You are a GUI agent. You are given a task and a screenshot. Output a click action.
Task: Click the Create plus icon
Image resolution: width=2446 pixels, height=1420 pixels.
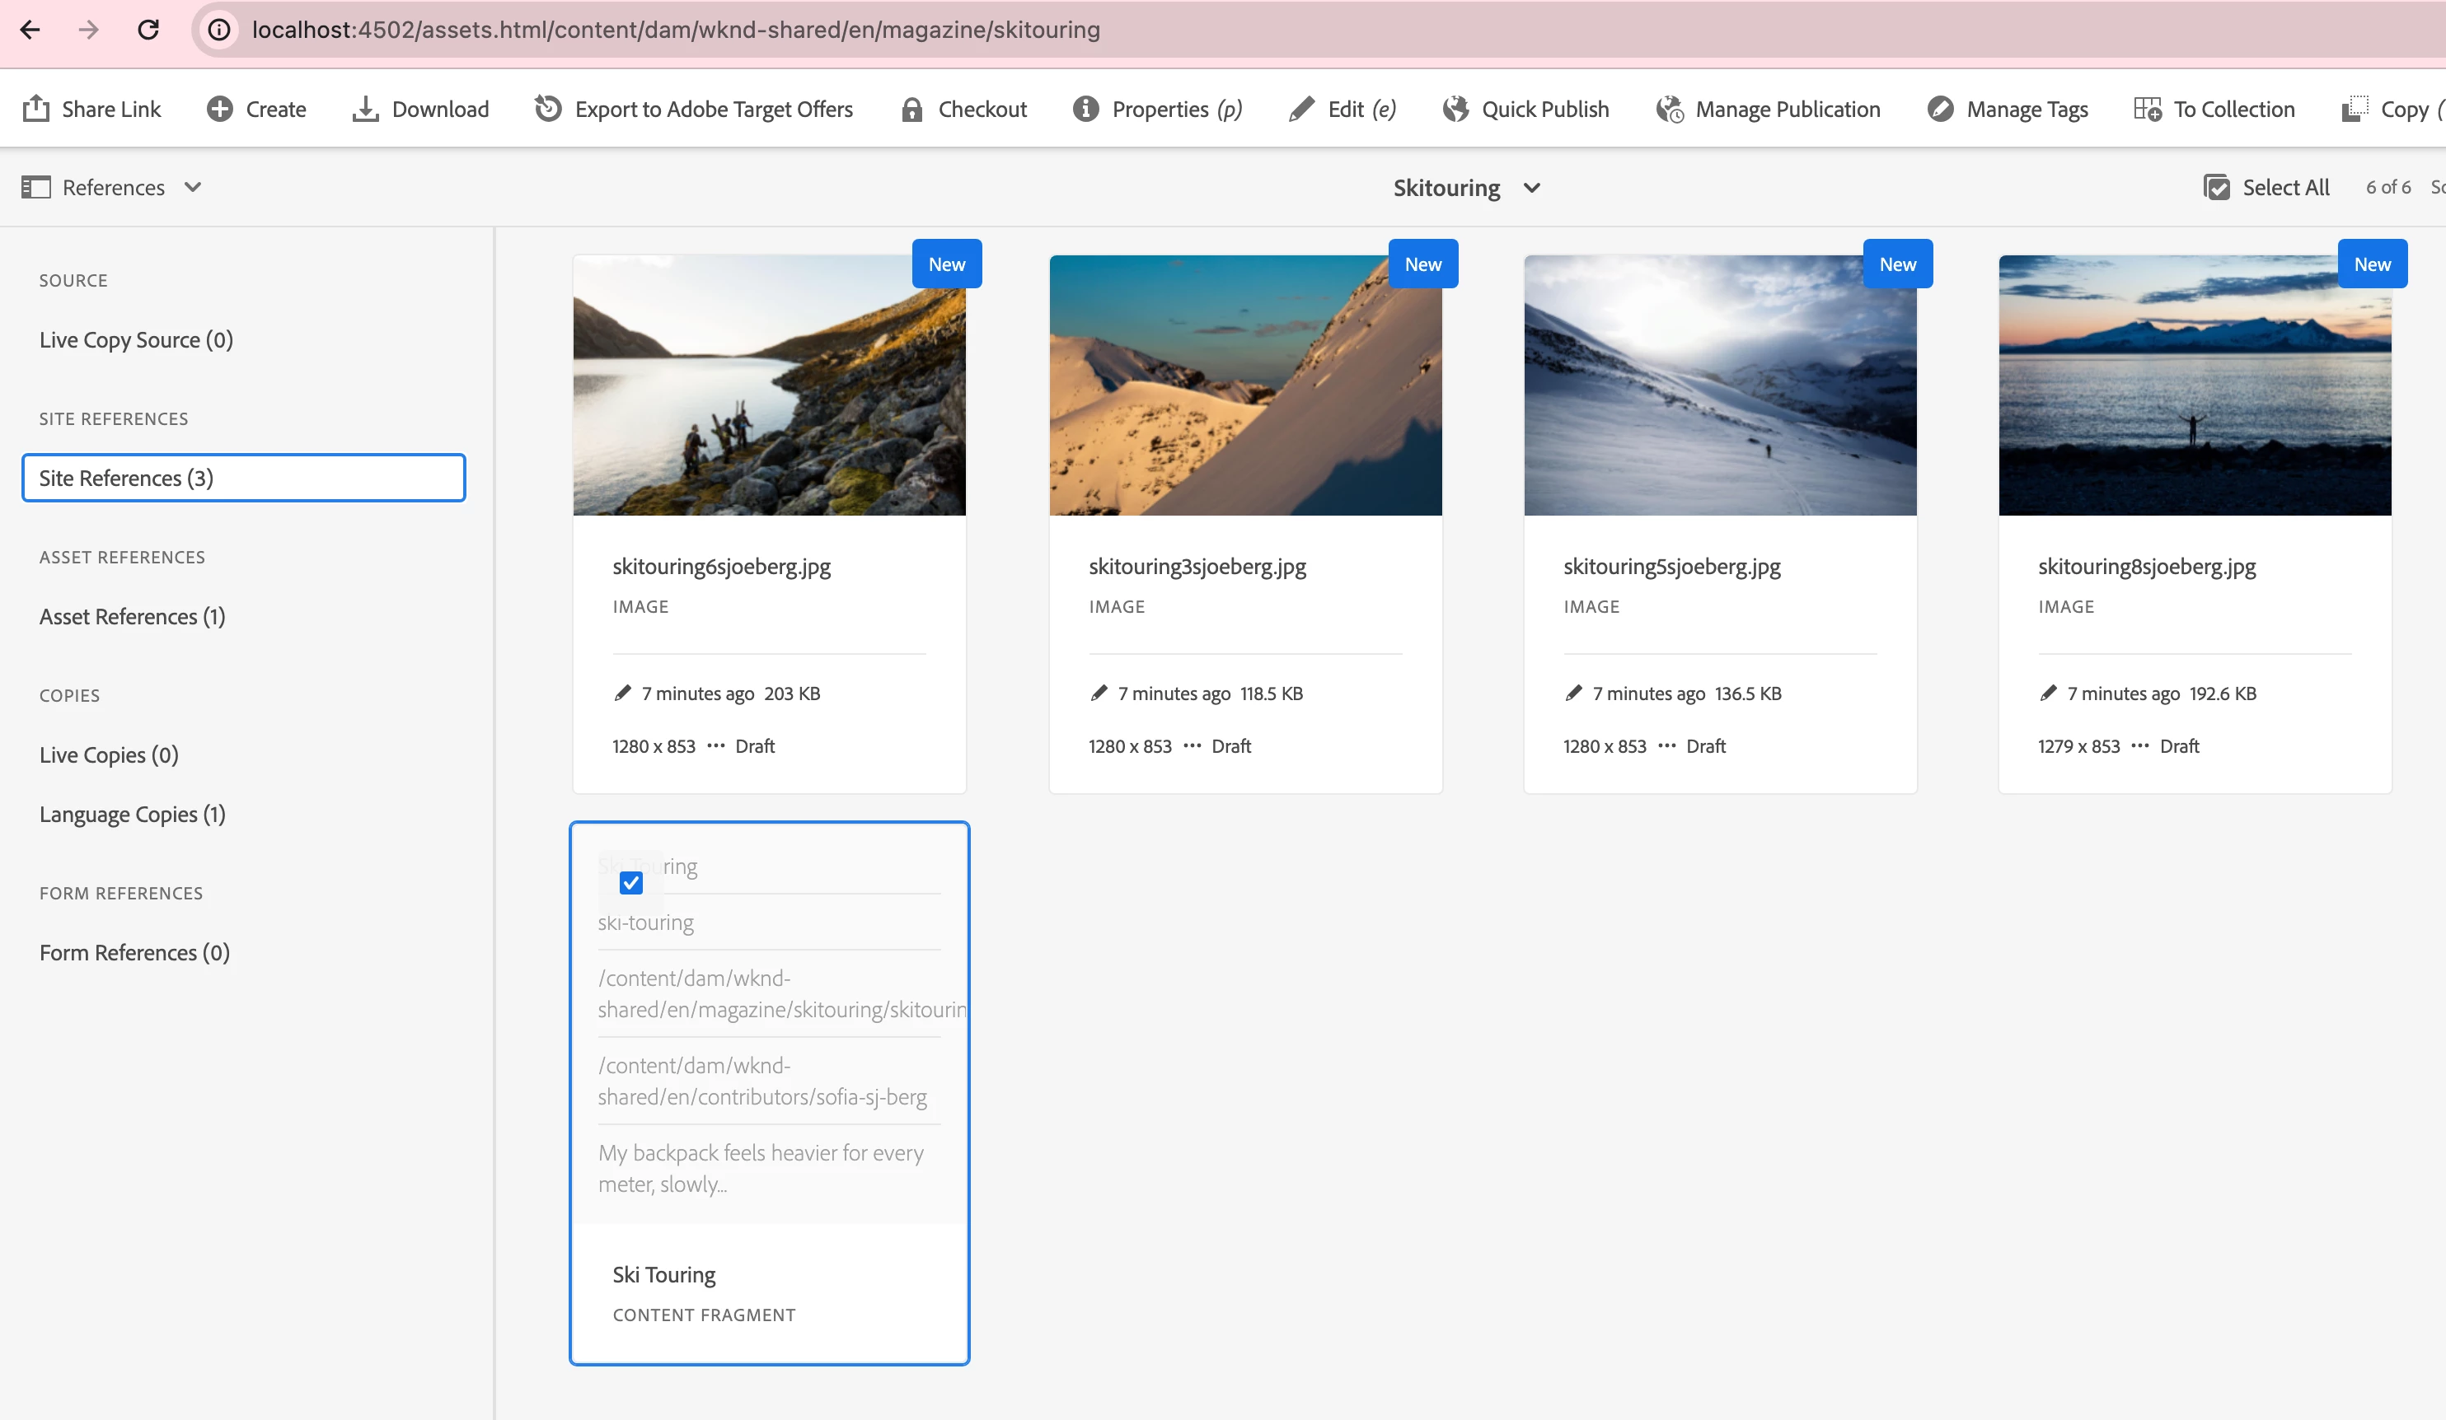(220, 109)
